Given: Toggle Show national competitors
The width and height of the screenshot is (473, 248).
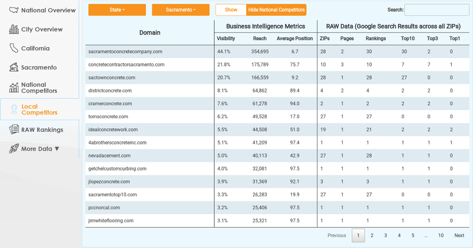Looking at the screenshot, I should (x=231, y=10).
